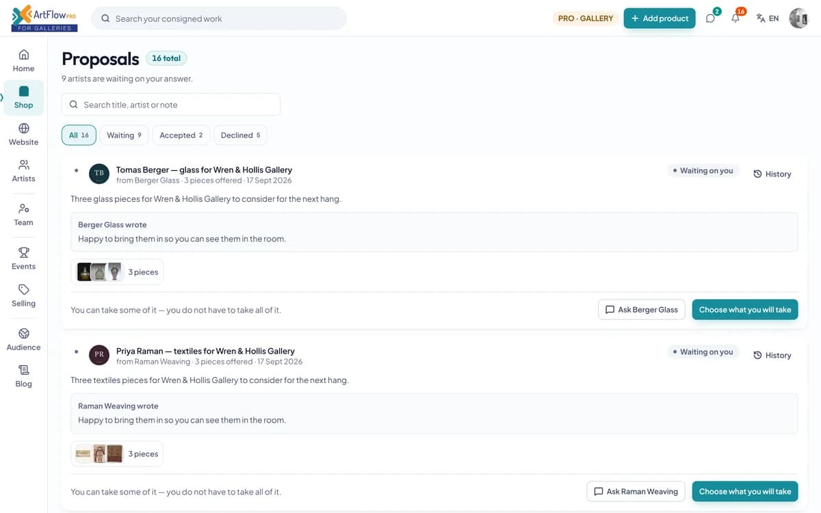Choose what you will take from Tomas Berger
This screenshot has width=821, height=513.
(x=745, y=310)
